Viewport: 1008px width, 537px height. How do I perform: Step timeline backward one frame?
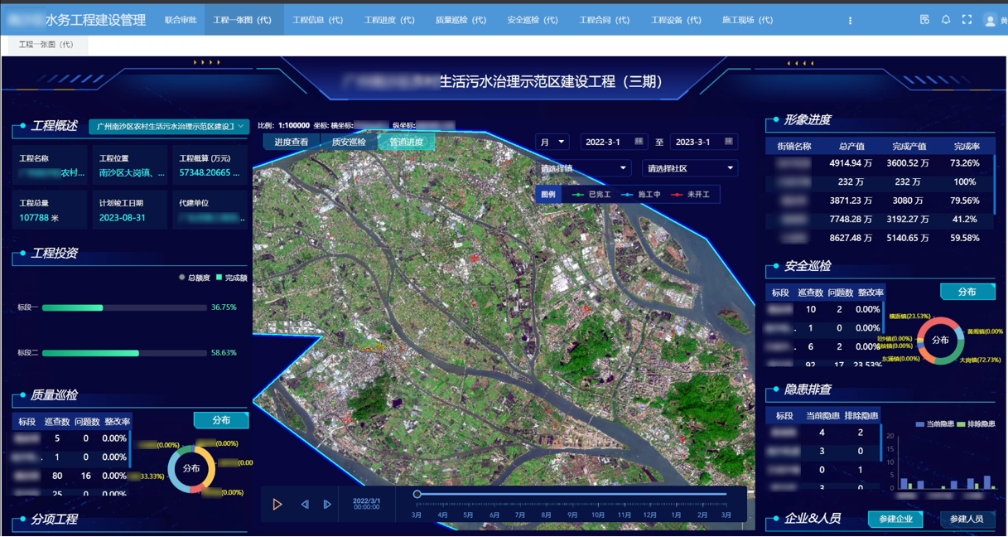coord(304,504)
